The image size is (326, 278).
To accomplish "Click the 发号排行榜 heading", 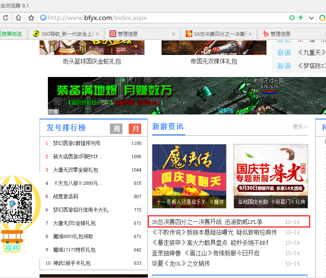I will 66,128.
